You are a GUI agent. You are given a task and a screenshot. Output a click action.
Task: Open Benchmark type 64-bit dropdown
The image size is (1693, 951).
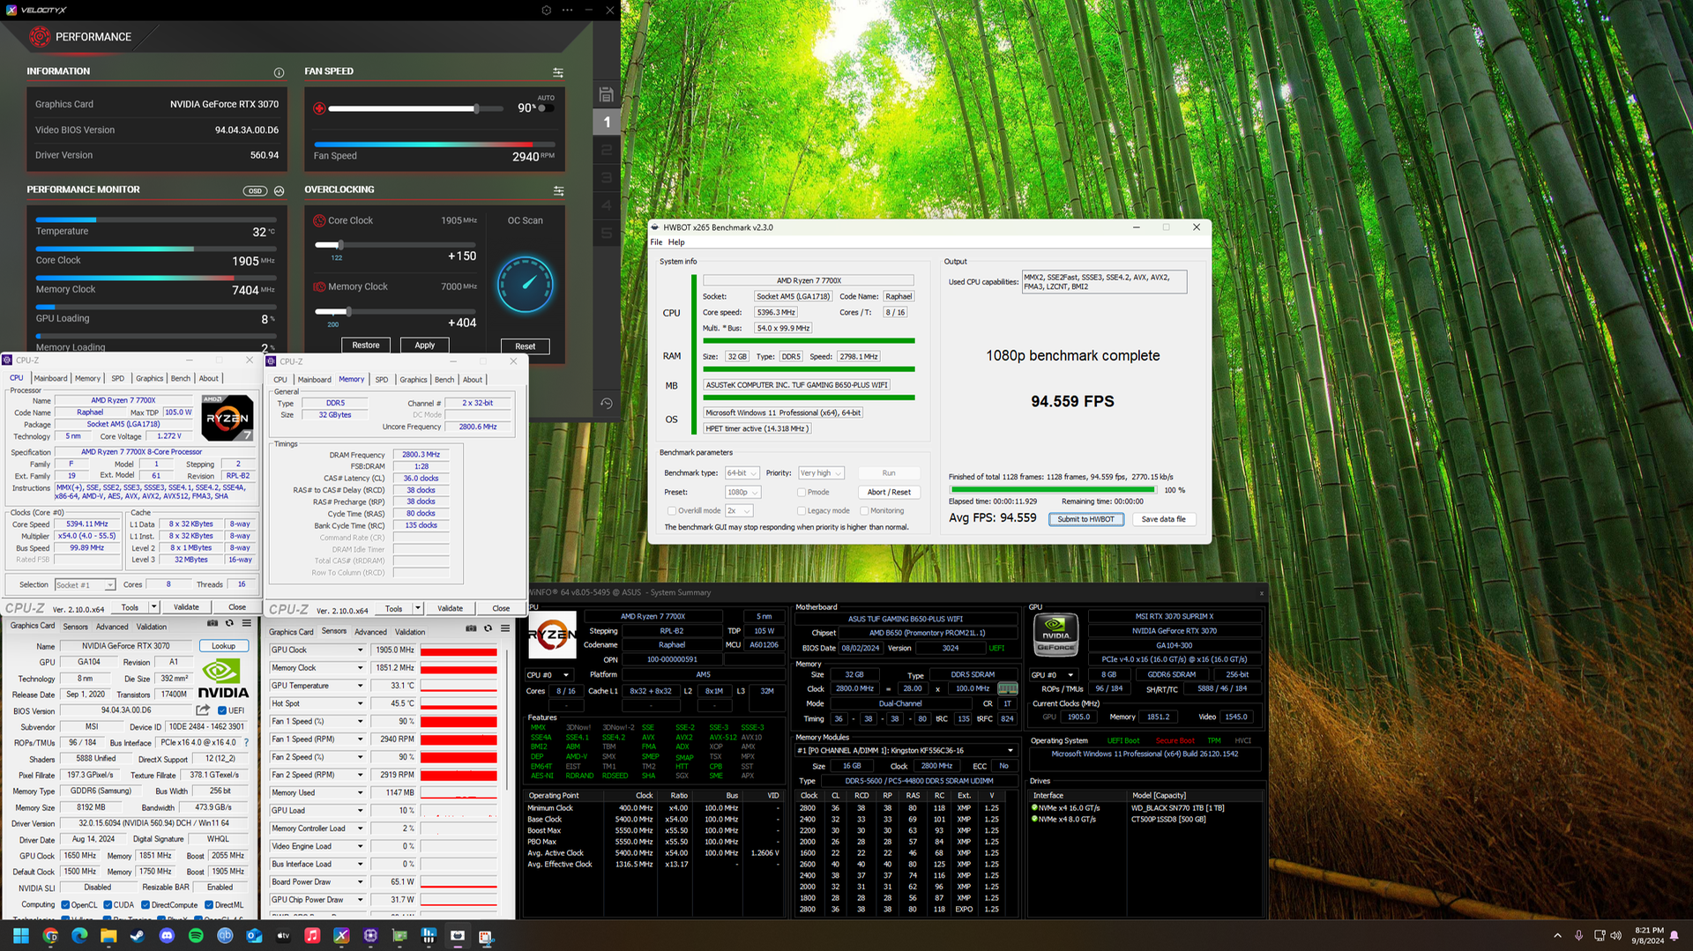[742, 473]
